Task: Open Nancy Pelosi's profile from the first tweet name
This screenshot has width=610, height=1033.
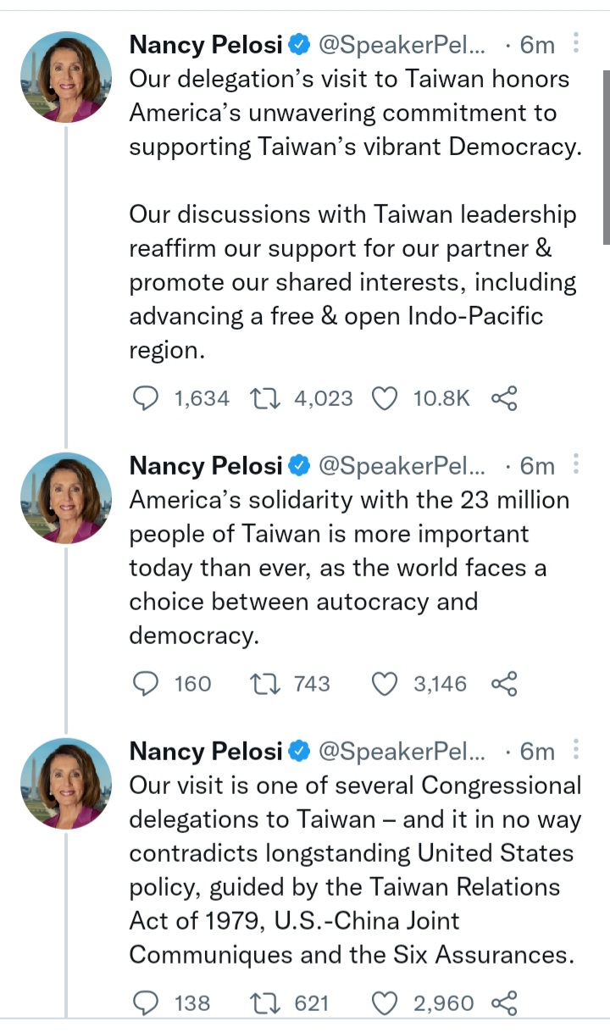Action: pos(205,44)
